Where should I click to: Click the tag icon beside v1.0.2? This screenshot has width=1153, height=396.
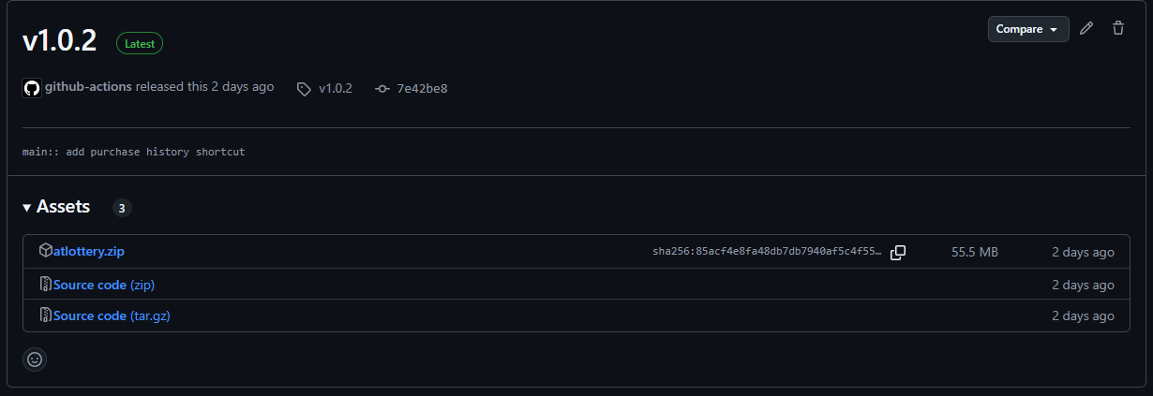304,89
